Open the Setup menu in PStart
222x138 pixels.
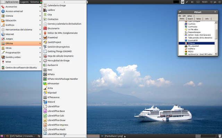[x=189, y=16]
